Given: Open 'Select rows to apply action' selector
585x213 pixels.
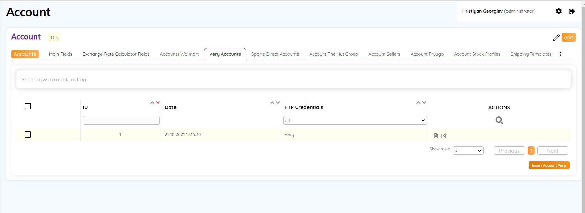Looking at the screenshot, I should (293, 79).
